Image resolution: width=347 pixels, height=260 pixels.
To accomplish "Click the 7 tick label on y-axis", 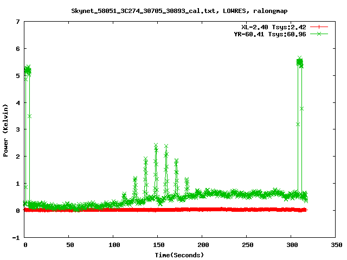I will point(18,22).
